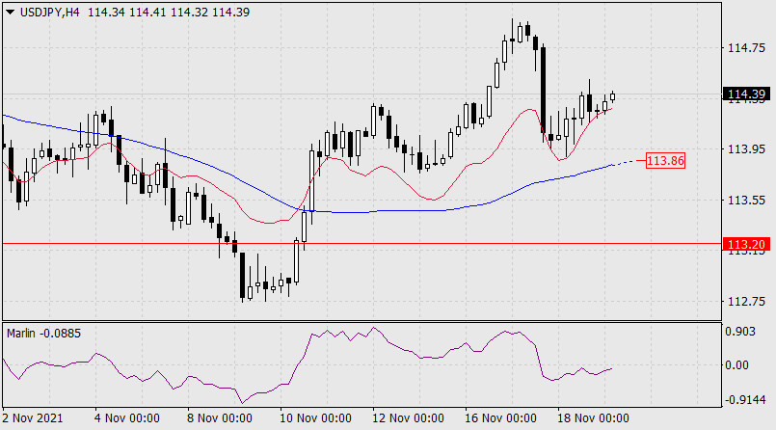Viewport: 776px width, 430px height.
Task: Select the 16 Nov 00:00 time label
Action: [x=500, y=418]
